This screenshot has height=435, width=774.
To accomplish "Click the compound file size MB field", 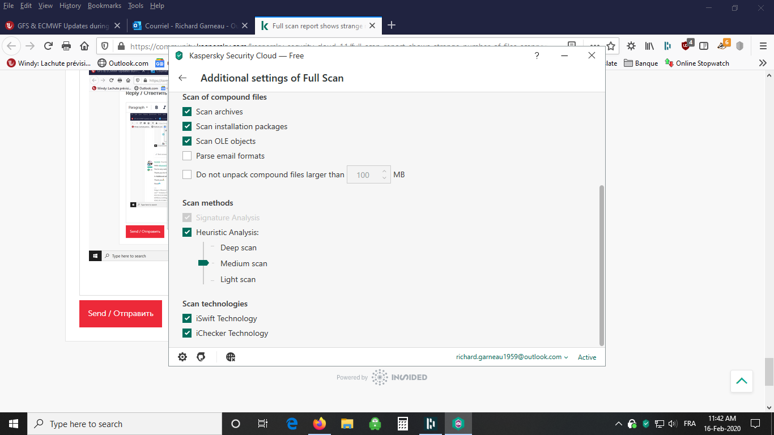I will (363, 175).
